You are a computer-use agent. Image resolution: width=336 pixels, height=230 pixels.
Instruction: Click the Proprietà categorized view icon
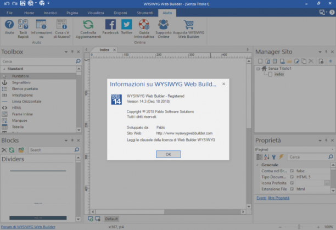click(259, 157)
